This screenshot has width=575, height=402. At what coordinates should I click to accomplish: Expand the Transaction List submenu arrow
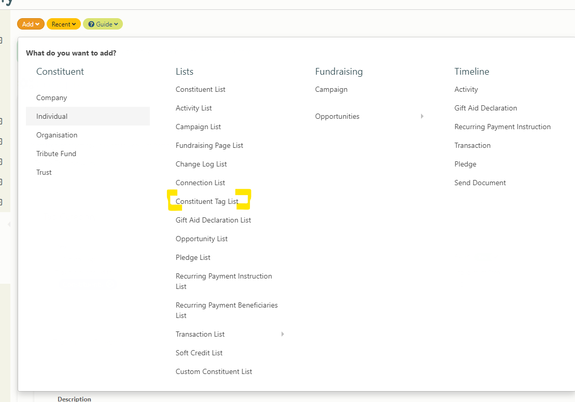coord(283,334)
